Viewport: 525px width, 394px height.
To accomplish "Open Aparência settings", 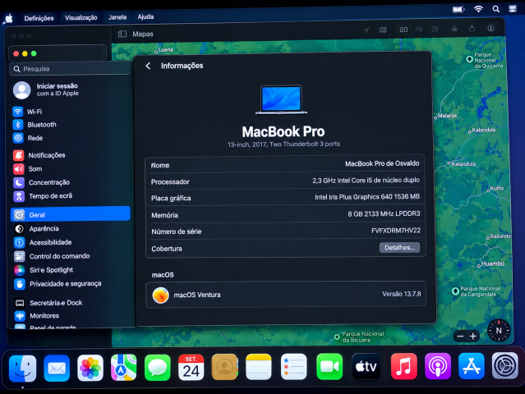I will pos(36,229).
